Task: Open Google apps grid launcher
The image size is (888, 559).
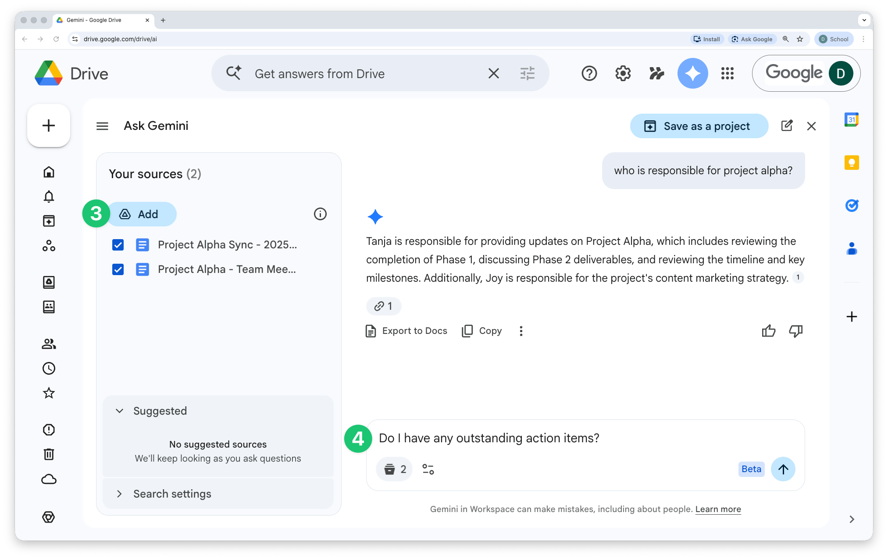Action: (727, 73)
